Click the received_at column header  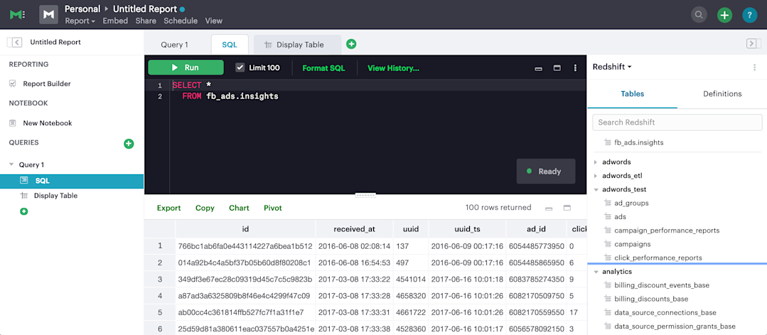355,229
